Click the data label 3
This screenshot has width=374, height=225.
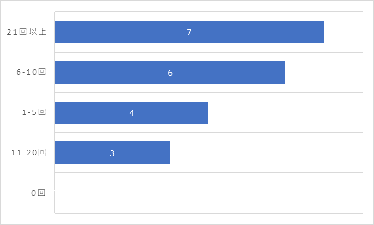click(112, 153)
